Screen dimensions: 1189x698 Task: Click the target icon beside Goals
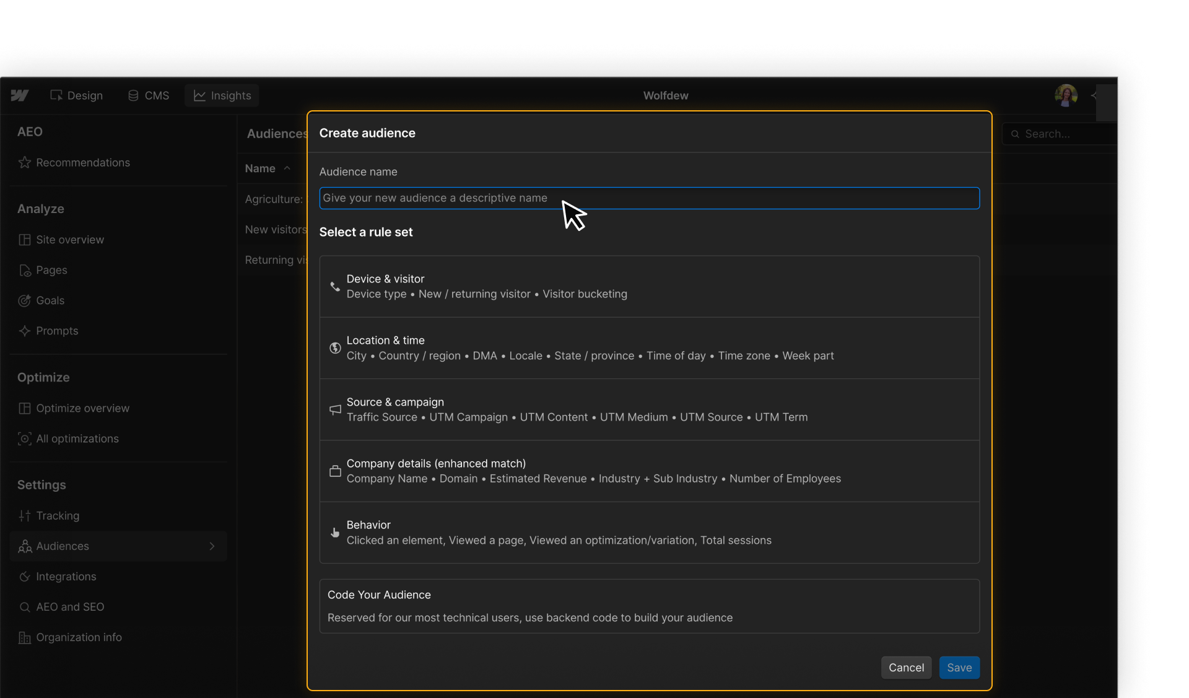click(x=25, y=300)
